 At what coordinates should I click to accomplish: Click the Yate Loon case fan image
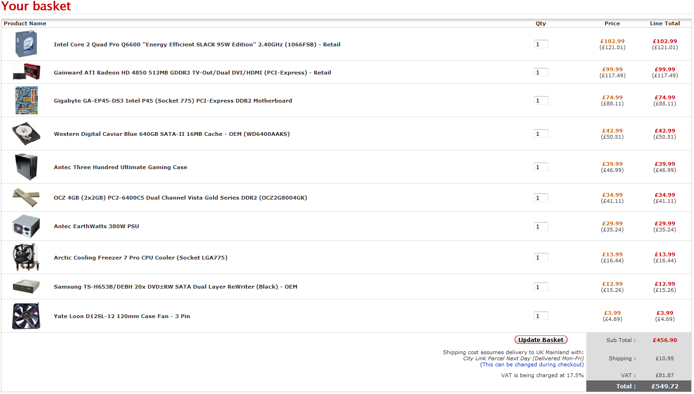click(x=26, y=316)
